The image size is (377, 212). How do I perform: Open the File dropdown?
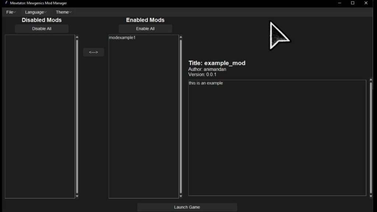(x=10, y=12)
